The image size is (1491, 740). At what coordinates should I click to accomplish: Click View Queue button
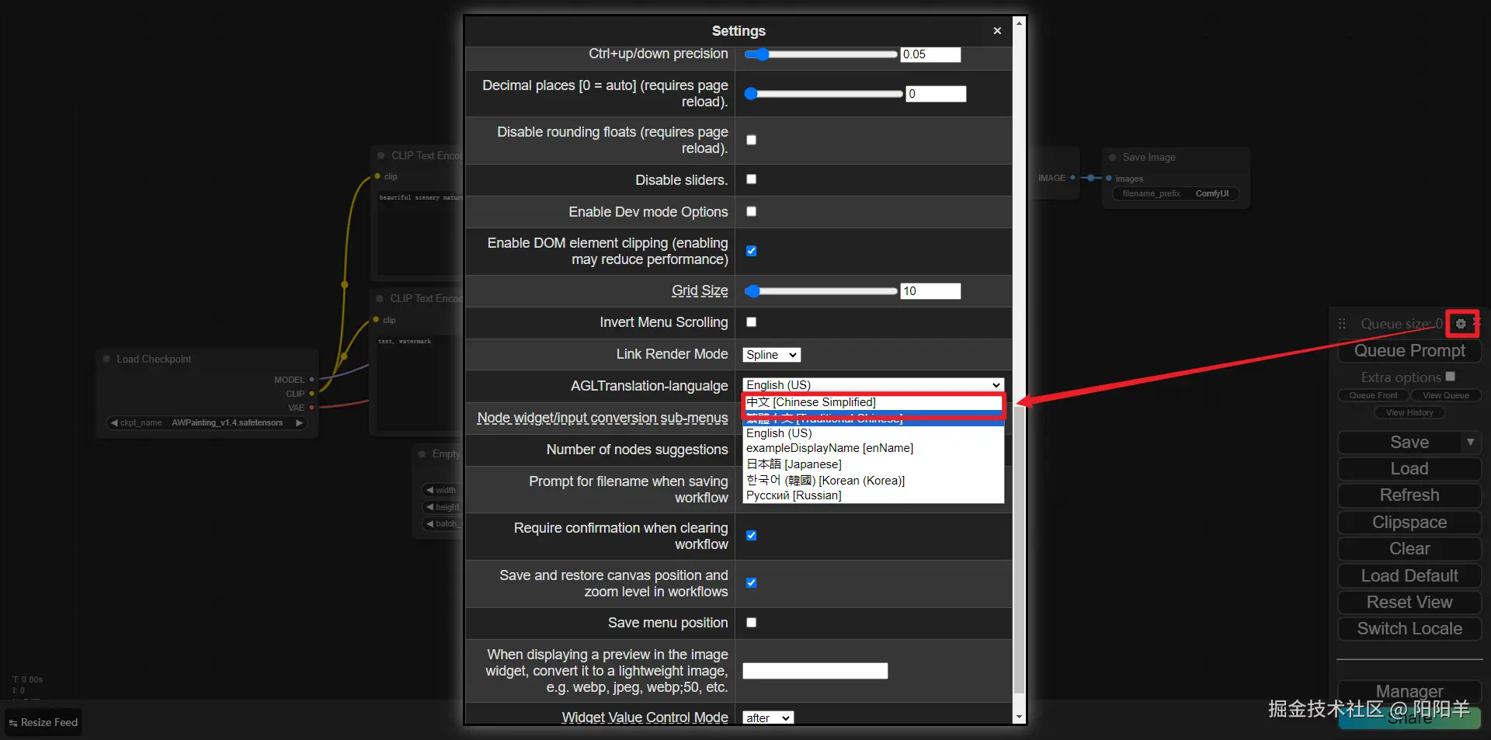1445,395
